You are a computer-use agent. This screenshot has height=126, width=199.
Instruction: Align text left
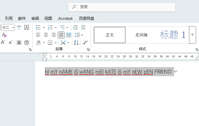coord(38,35)
